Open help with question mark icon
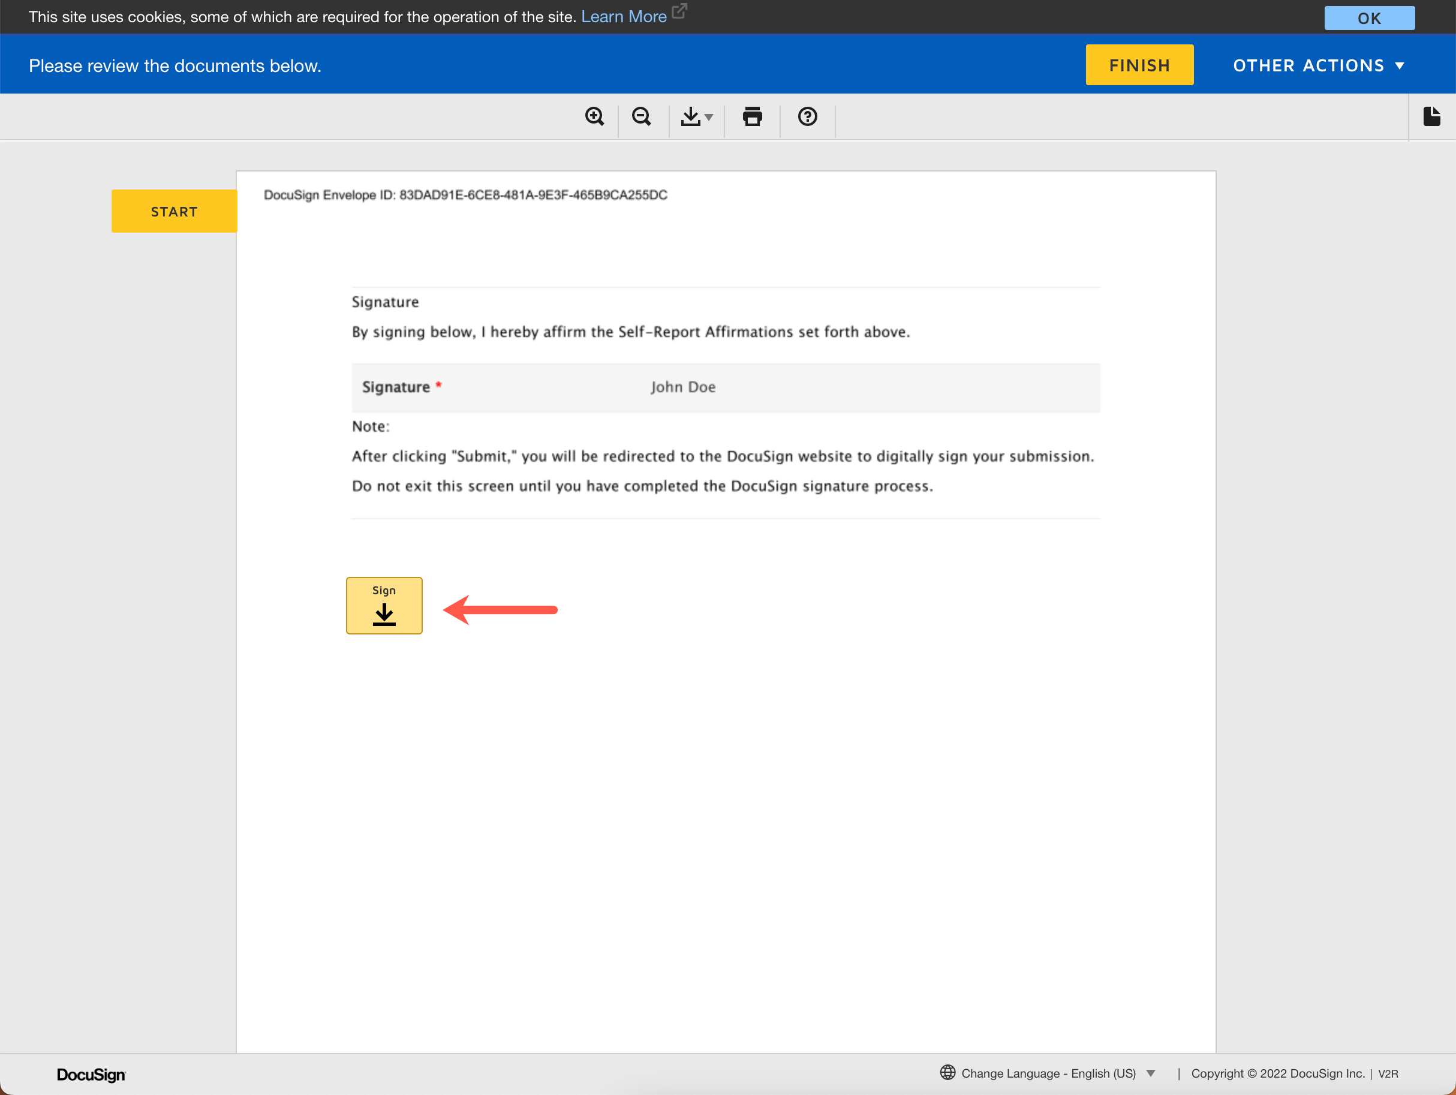Viewport: 1456px width, 1095px height. pyautogui.click(x=807, y=116)
